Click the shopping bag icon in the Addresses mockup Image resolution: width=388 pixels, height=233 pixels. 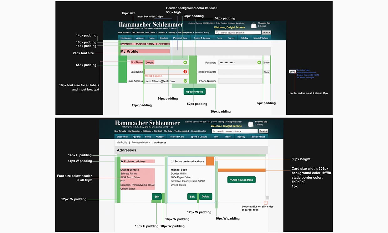(251, 124)
